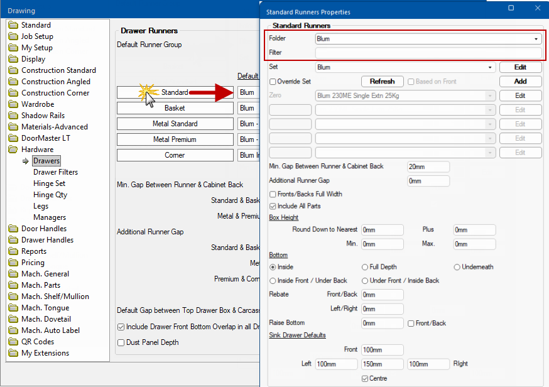The width and height of the screenshot is (549, 387).
Task: Click the Basket runner group button
Action: click(x=175, y=108)
